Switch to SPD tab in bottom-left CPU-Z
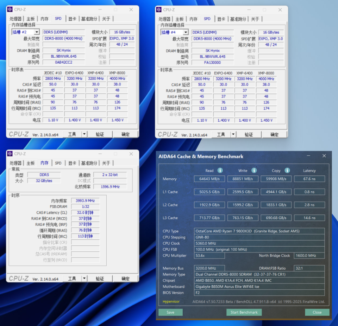Screen dimensions: 338x326 (x=58, y=163)
